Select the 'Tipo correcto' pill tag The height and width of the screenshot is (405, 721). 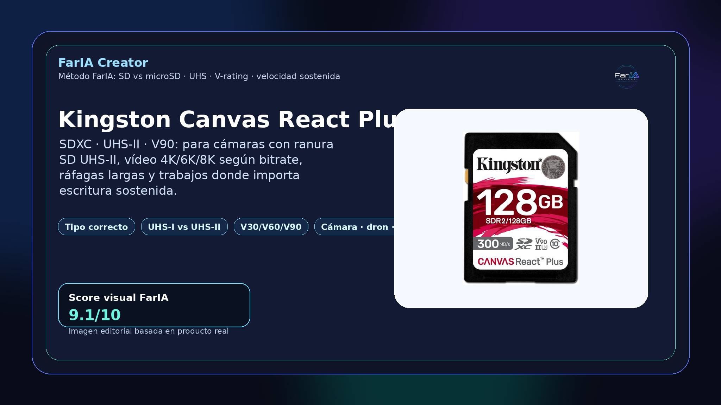(x=96, y=227)
